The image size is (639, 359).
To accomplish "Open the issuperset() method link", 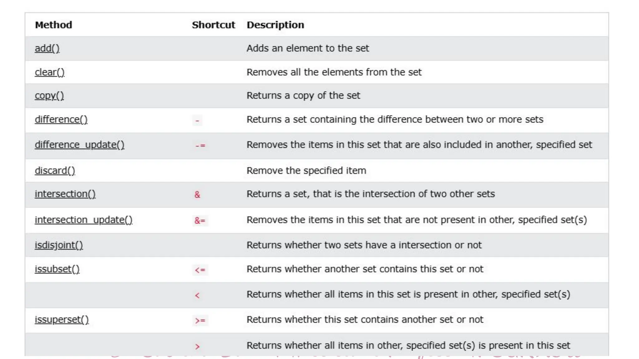I will coord(61,319).
